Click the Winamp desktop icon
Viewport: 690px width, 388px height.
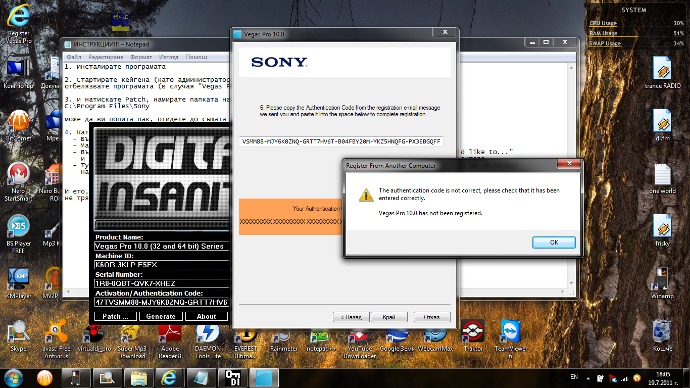pyautogui.click(x=662, y=283)
